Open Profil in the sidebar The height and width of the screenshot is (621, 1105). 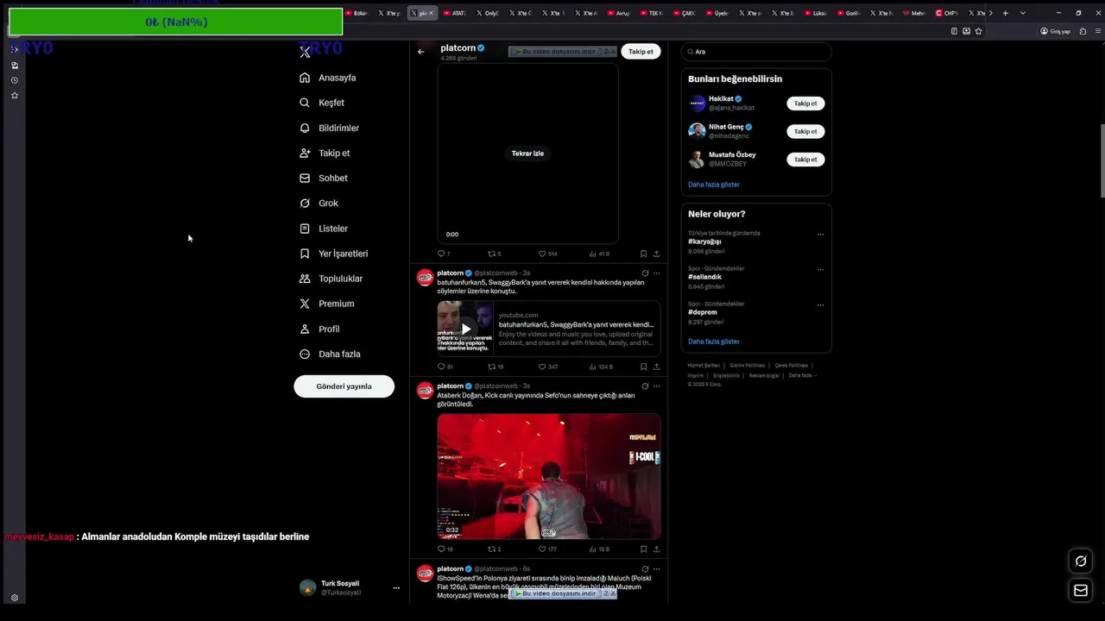click(319, 329)
